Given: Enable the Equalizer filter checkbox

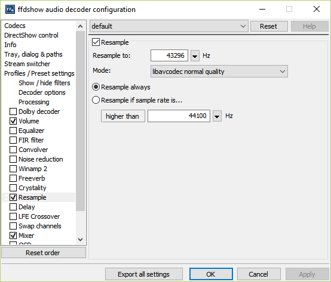Looking at the screenshot, I should (x=13, y=131).
